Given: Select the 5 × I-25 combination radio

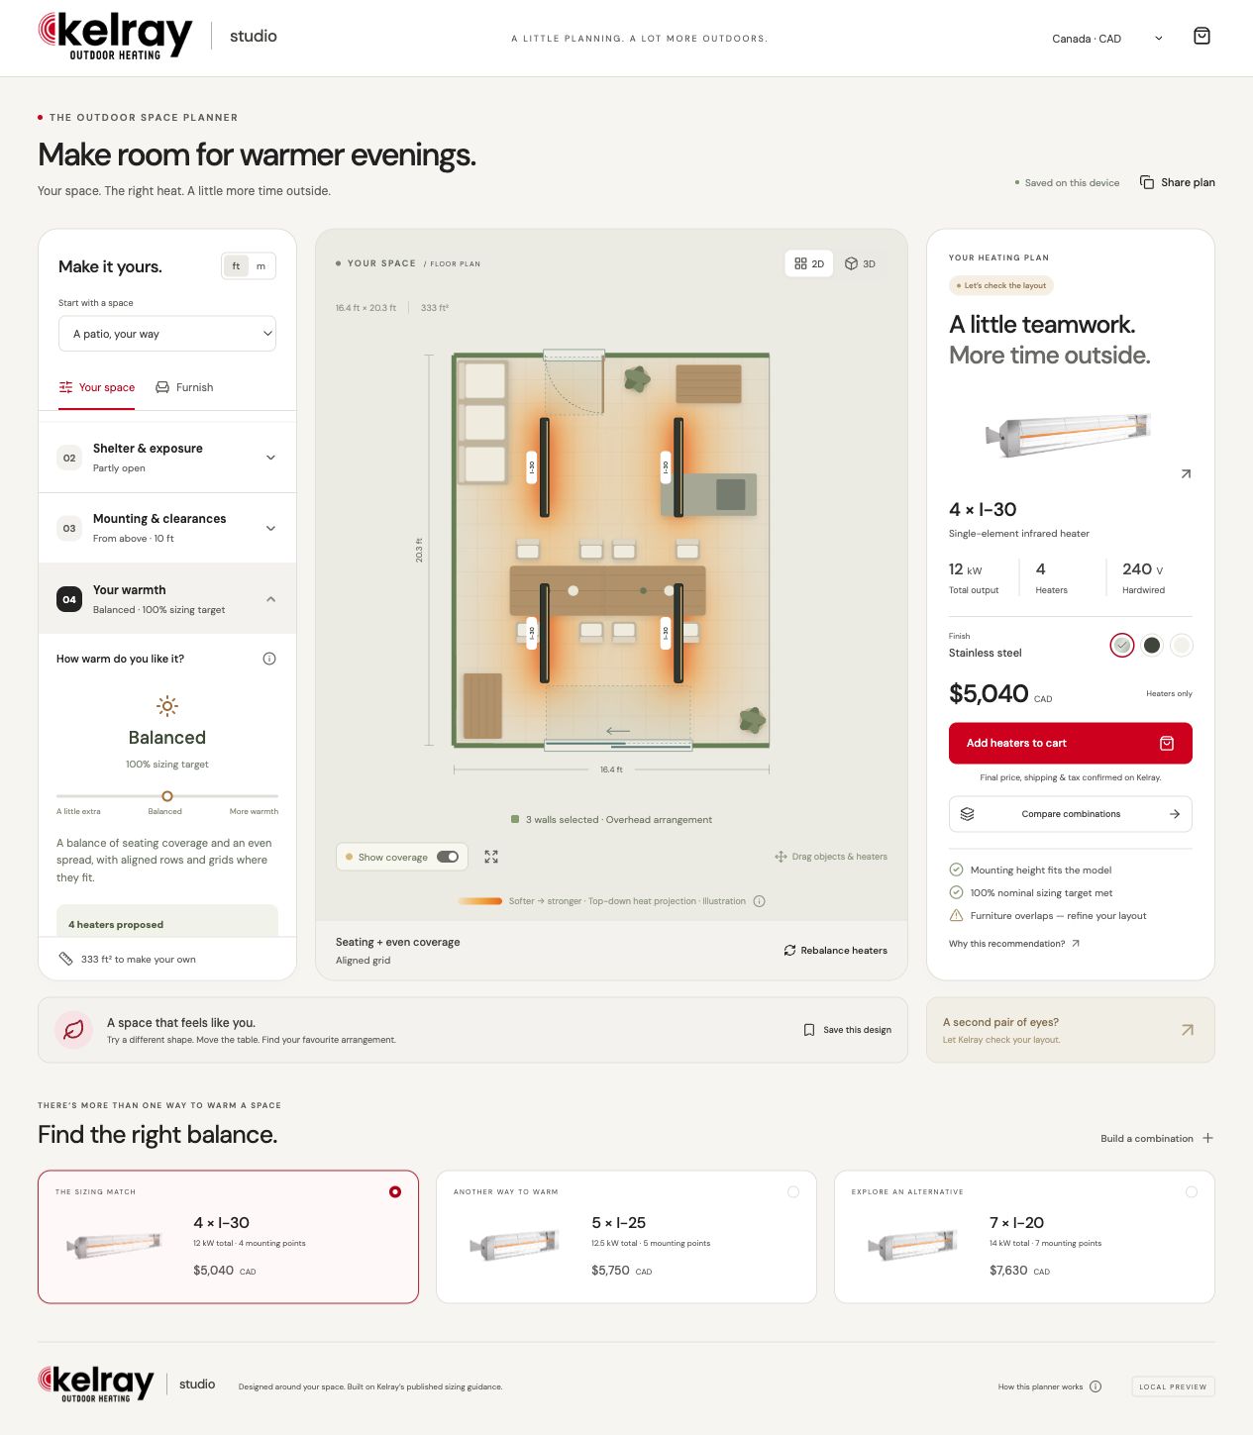Looking at the screenshot, I should click(x=793, y=1192).
